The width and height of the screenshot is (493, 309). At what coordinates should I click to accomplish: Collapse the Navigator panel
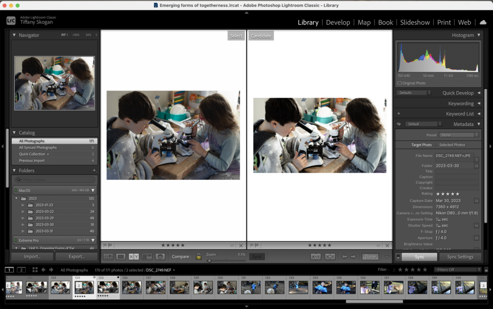[14, 35]
